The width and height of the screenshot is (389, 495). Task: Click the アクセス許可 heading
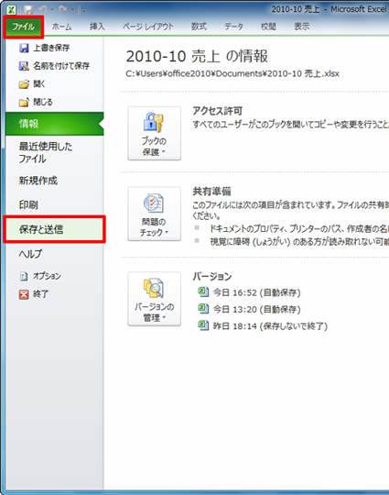click(218, 111)
